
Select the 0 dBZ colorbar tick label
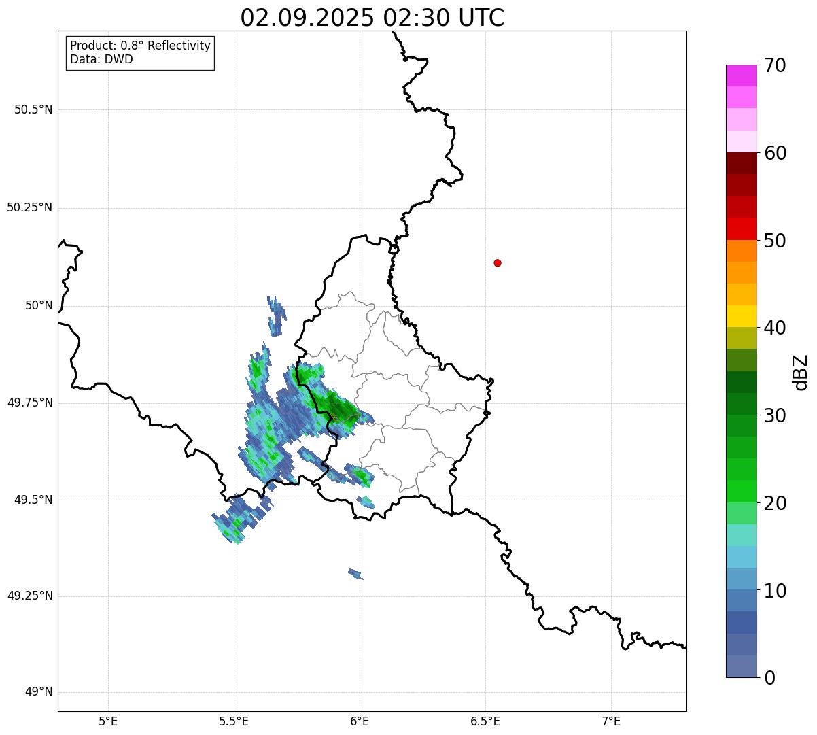pos(769,678)
